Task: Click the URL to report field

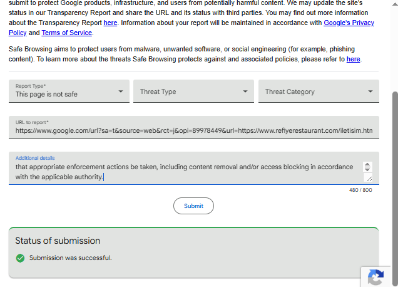Action: point(193,127)
